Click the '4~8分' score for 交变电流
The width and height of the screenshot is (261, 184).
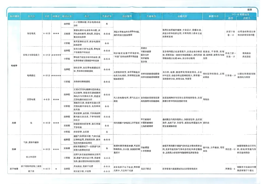[47, 99]
